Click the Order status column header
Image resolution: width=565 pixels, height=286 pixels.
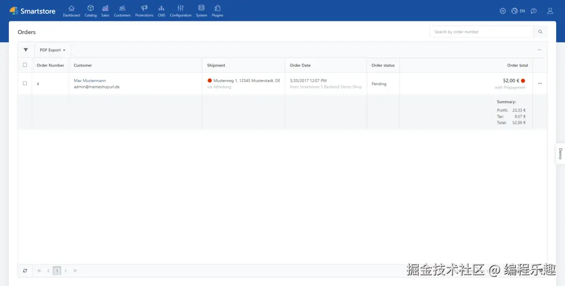pyautogui.click(x=383, y=65)
